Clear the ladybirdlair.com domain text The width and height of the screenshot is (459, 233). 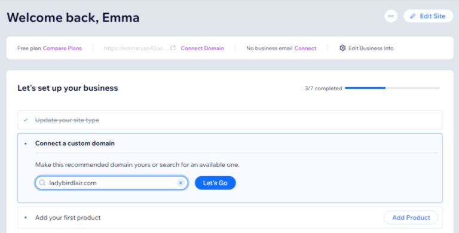click(x=180, y=183)
